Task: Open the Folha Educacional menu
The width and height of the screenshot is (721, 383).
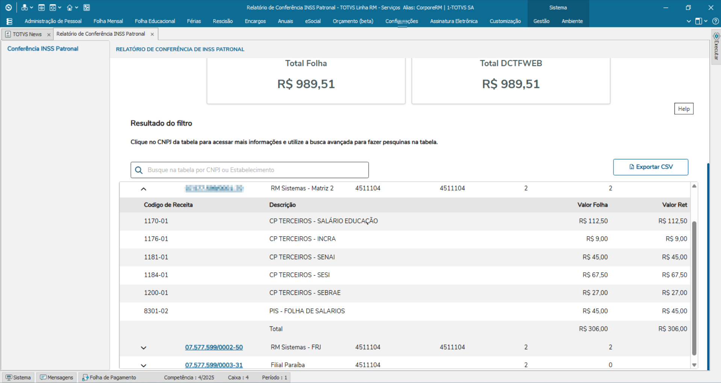Action: coord(155,21)
